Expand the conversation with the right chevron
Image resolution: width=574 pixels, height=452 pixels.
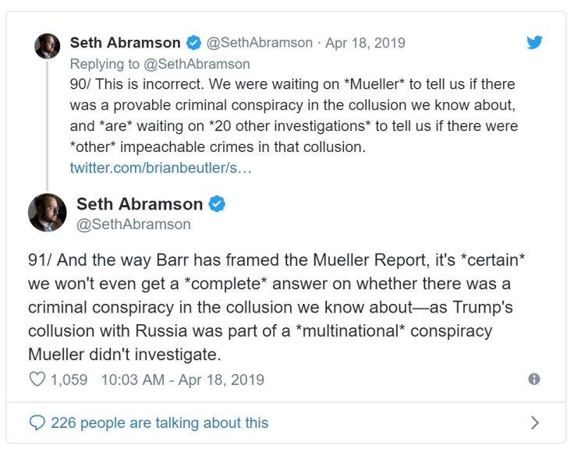pyautogui.click(x=534, y=422)
